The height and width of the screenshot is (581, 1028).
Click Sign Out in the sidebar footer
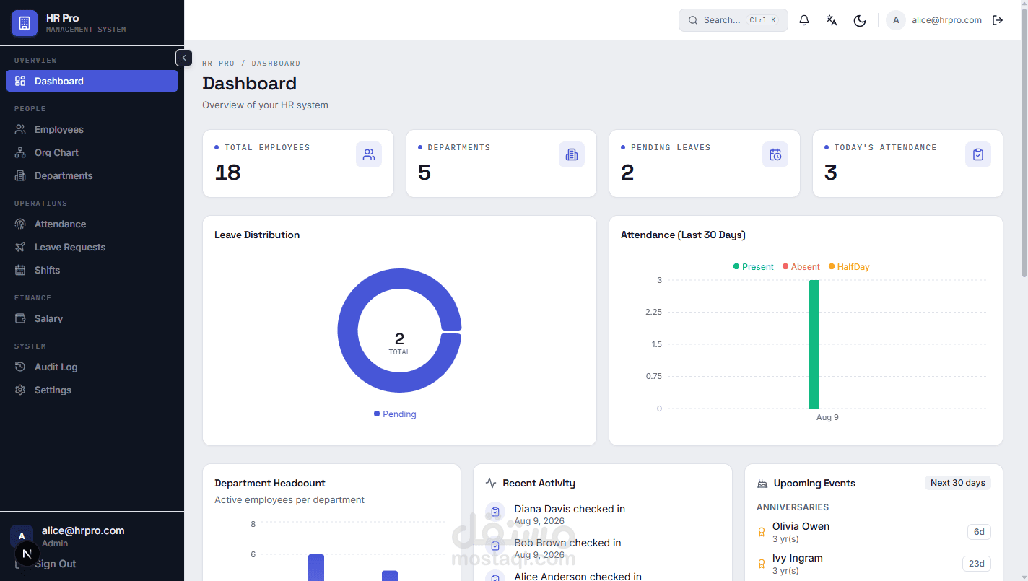(x=55, y=564)
